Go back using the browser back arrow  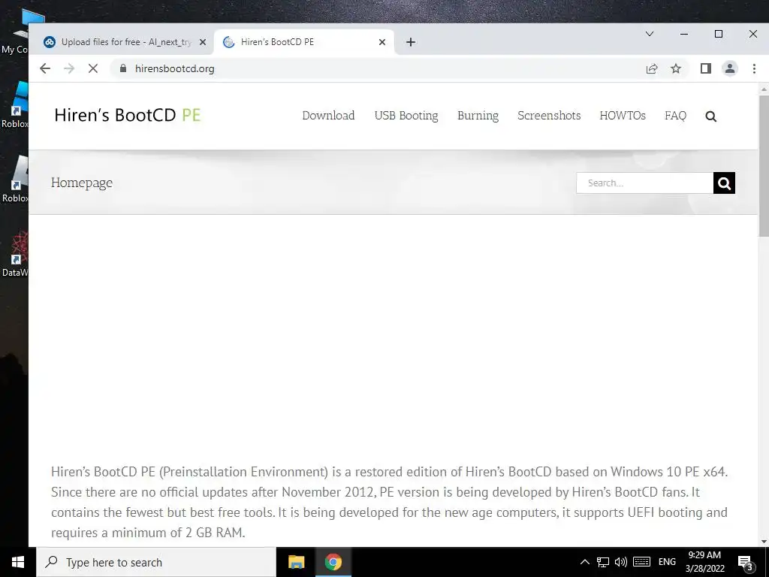click(44, 68)
